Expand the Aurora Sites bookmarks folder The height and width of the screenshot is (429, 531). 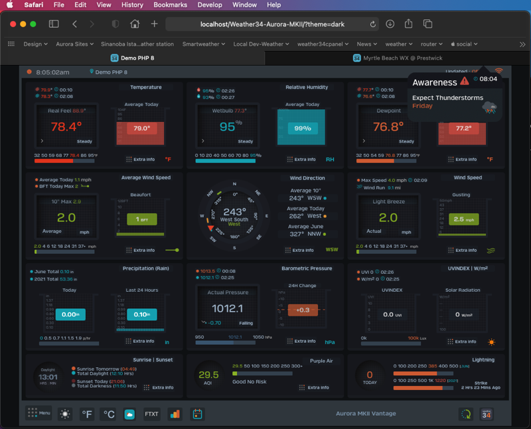(x=75, y=44)
